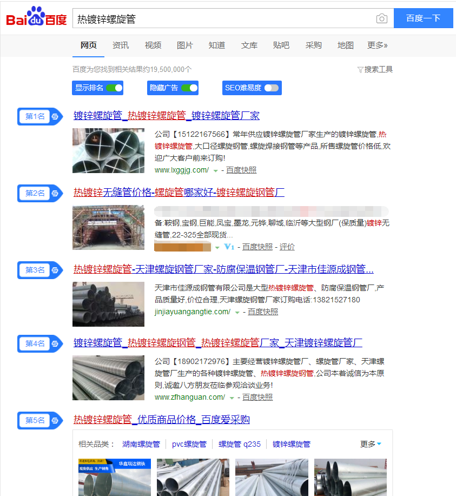Image resolution: width=456 pixels, height=496 pixels.
Task: Click the V1 verification icon in result 2
Action: coord(229,247)
